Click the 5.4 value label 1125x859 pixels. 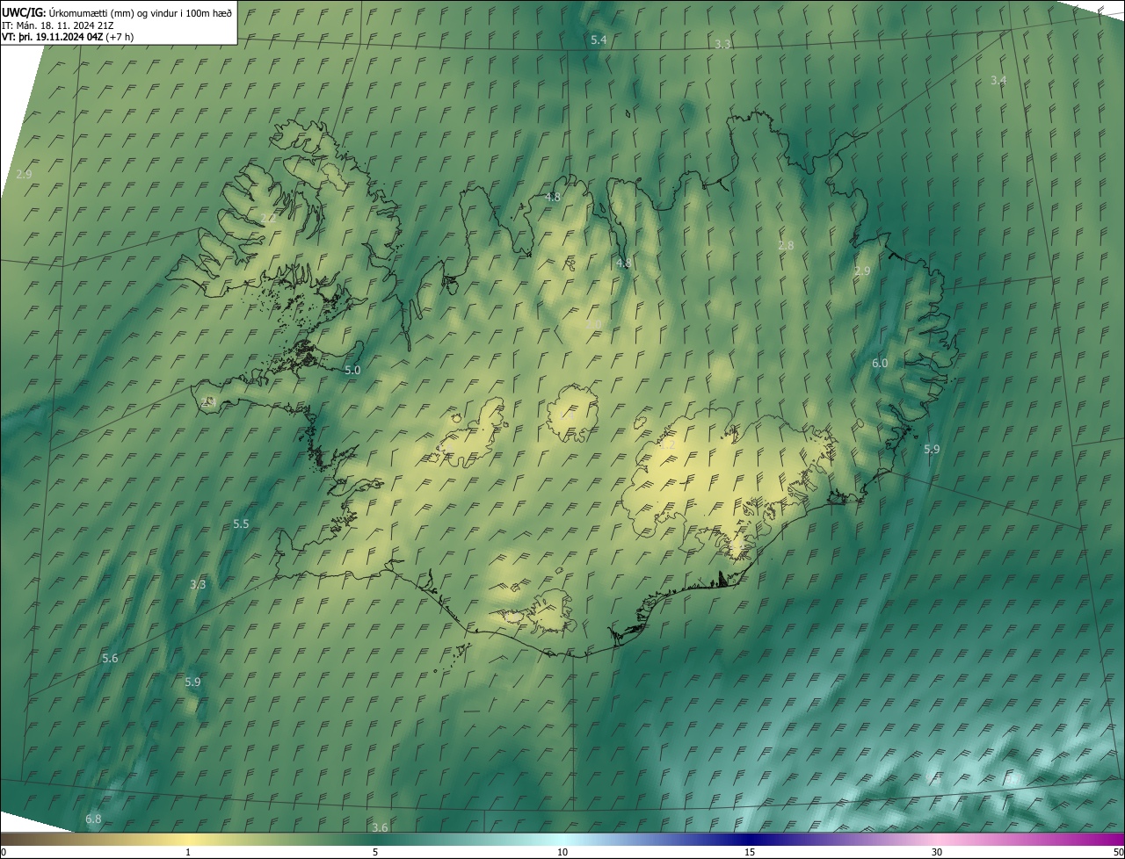(599, 40)
